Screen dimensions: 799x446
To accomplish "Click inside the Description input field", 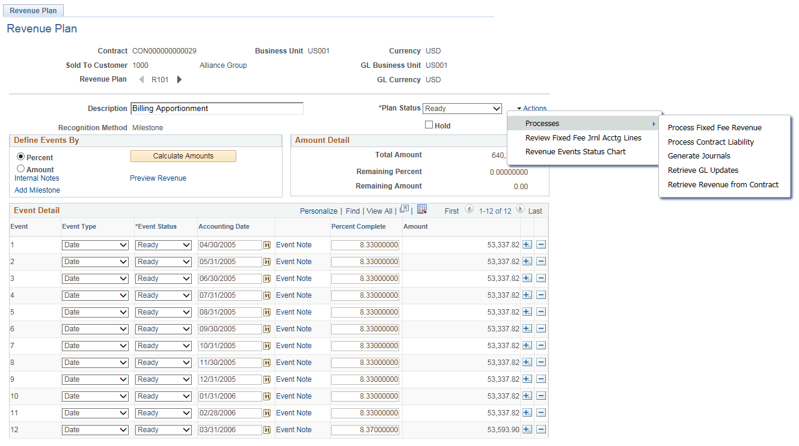I will [x=216, y=108].
